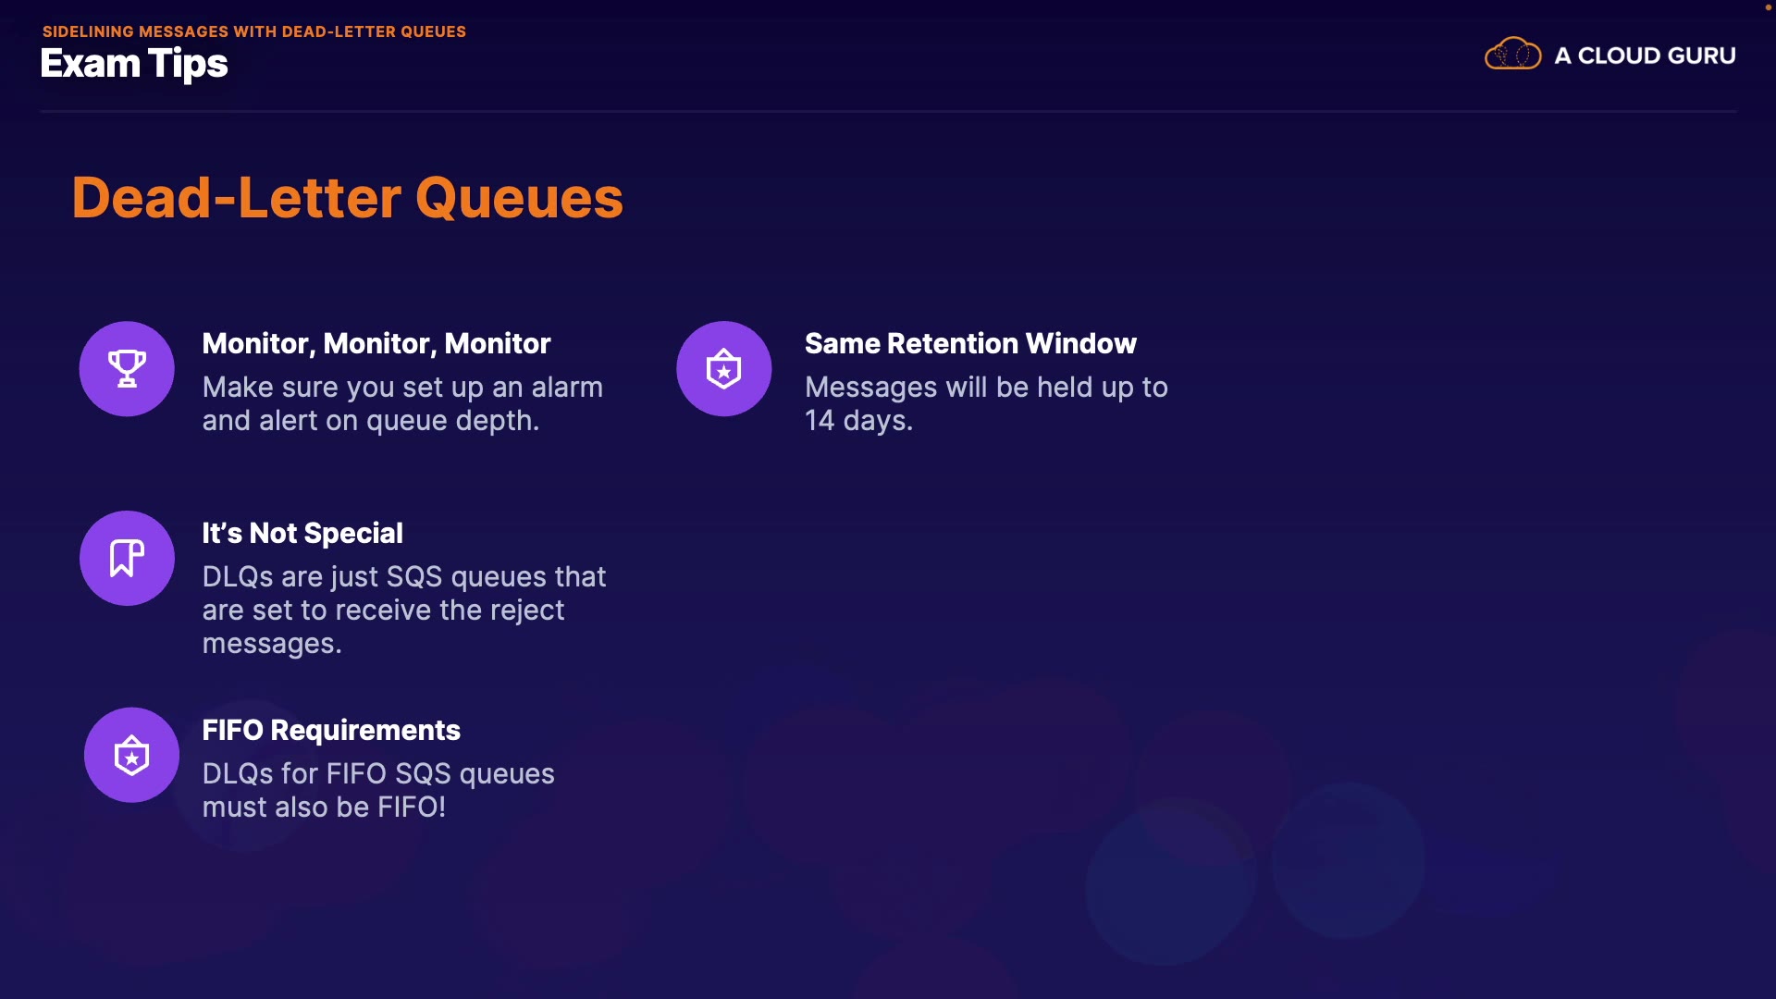Click the small orange dot in top corner
Image resolution: width=1776 pixels, height=999 pixels.
click(x=1768, y=7)
